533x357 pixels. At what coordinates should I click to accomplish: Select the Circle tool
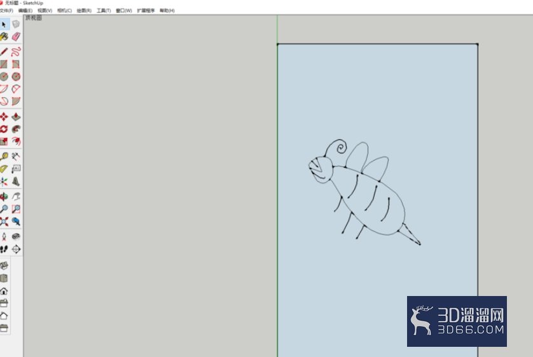[x=4, y=76]
